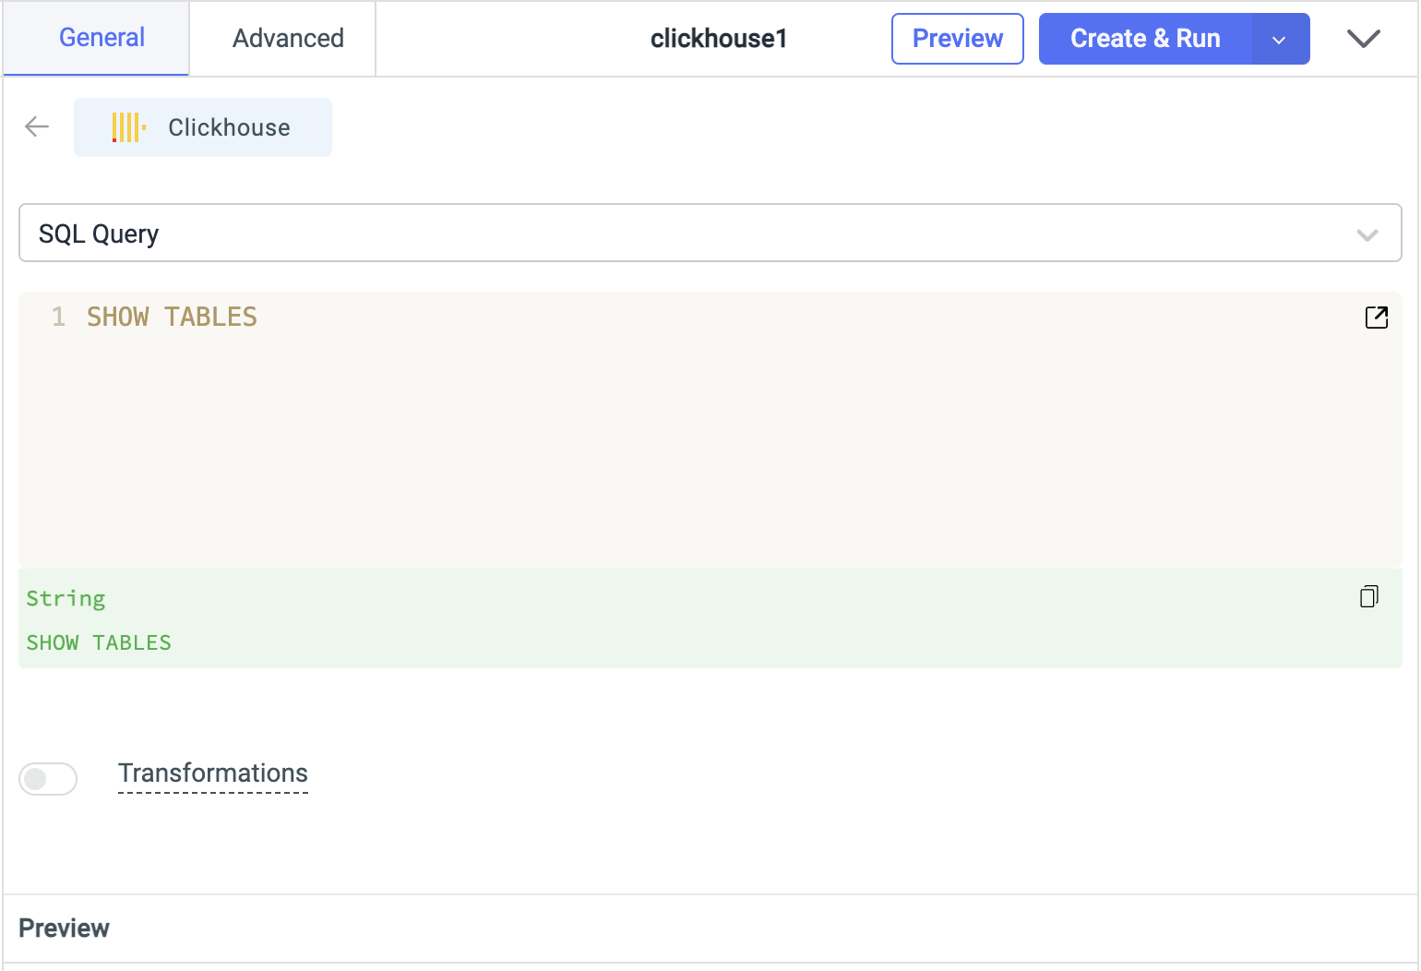Collapse panel using top-right chevron
The height and width of the screenshot is (971, 1421).
point(1363,39)
